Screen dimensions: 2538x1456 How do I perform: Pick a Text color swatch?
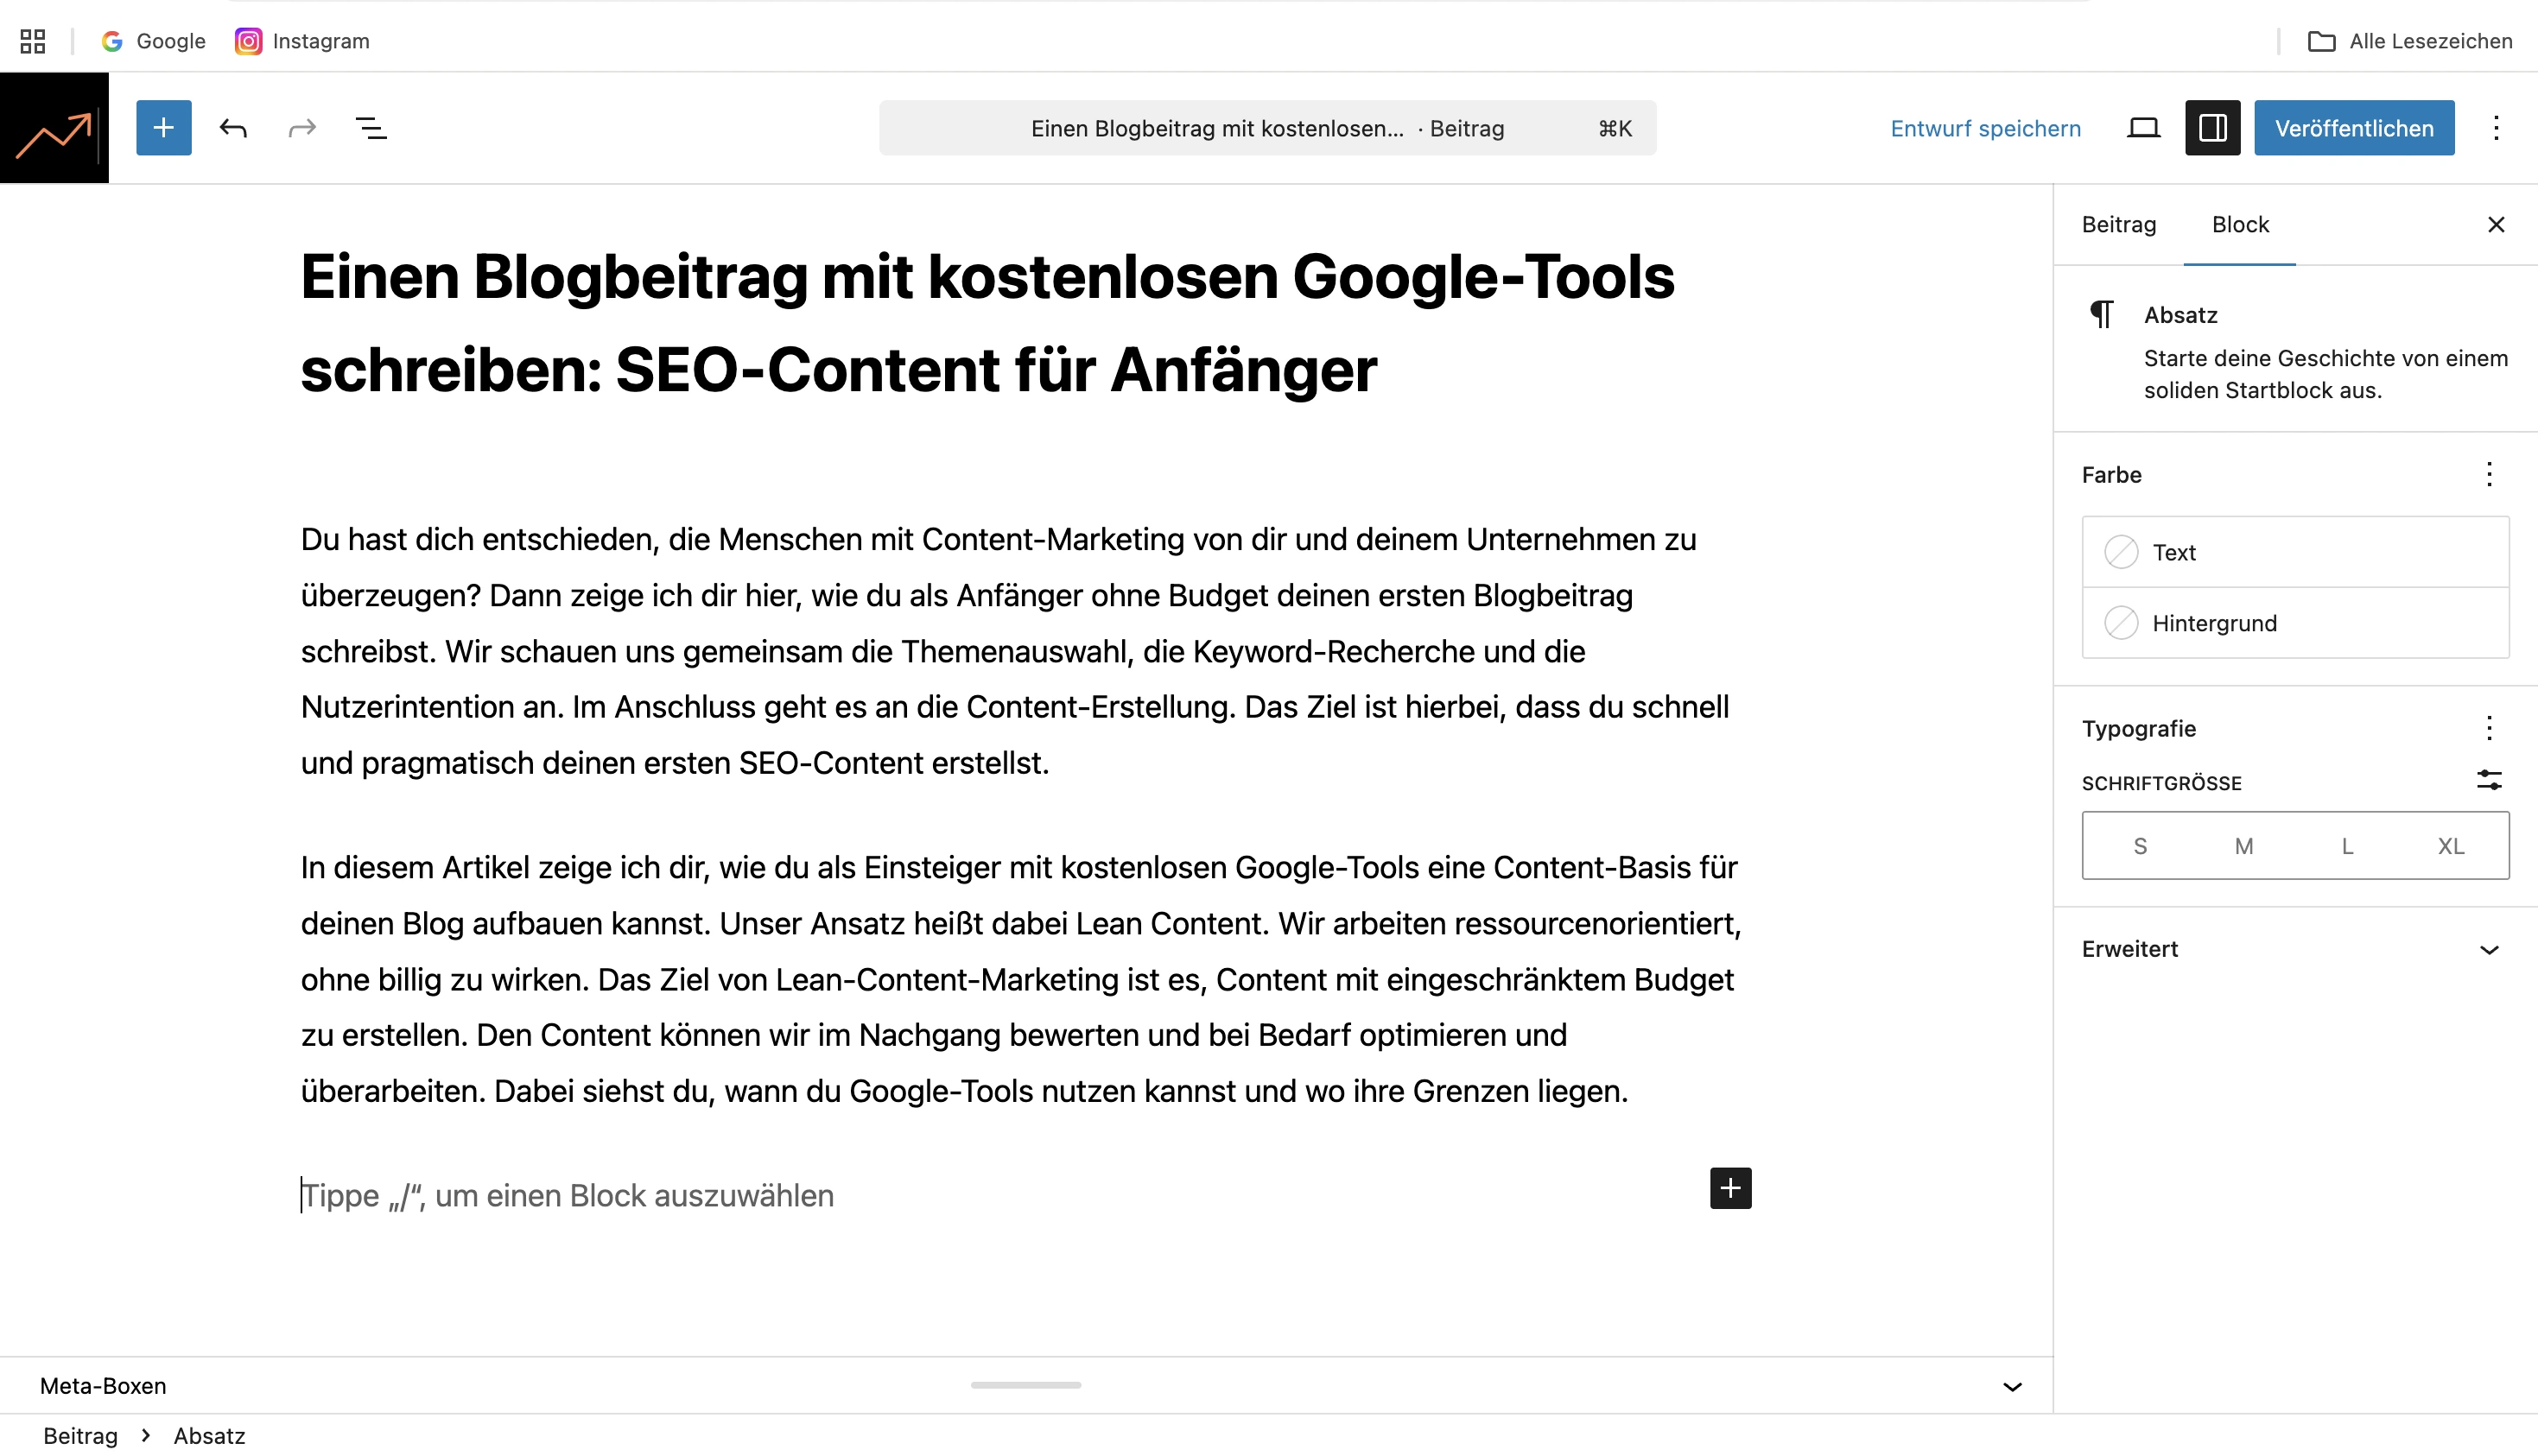pos(2295,552)
